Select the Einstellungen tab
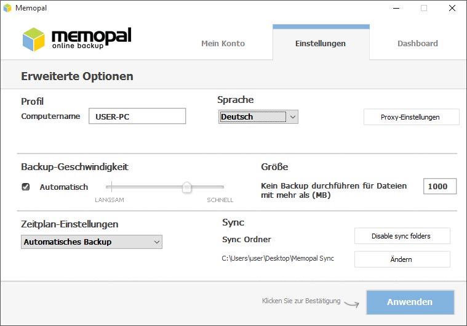 [321, 44]
